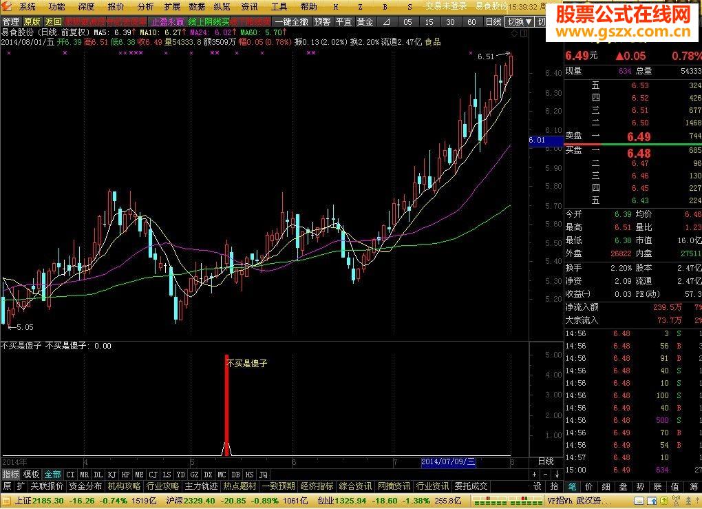Select the 止盈永赢 strategy button
Image resolution: width=702 pixels, height=509 pixels.
click(x=167, y=21)
